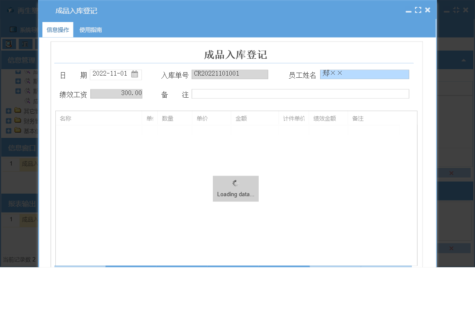
Task: Select the magnifier search icon in the toolbar
Action: pos(9,44)
